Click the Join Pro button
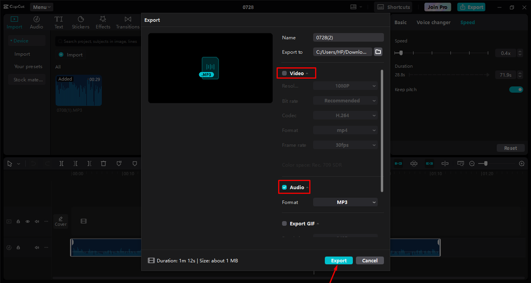The height and width of the screenshot is (283, 531). click(x=438, y=7)
